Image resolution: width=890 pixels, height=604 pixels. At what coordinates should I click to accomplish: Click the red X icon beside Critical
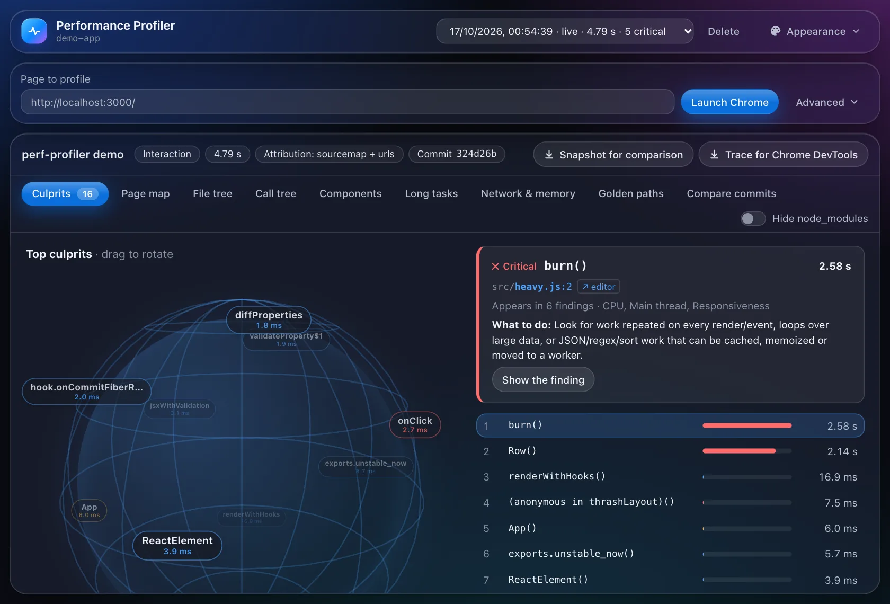495,267
